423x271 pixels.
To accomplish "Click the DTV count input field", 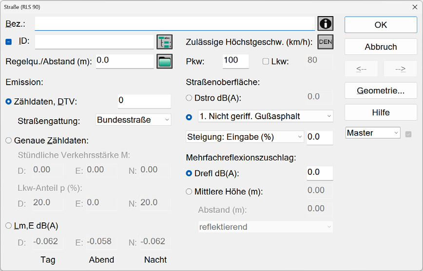I will click(144, 101).
